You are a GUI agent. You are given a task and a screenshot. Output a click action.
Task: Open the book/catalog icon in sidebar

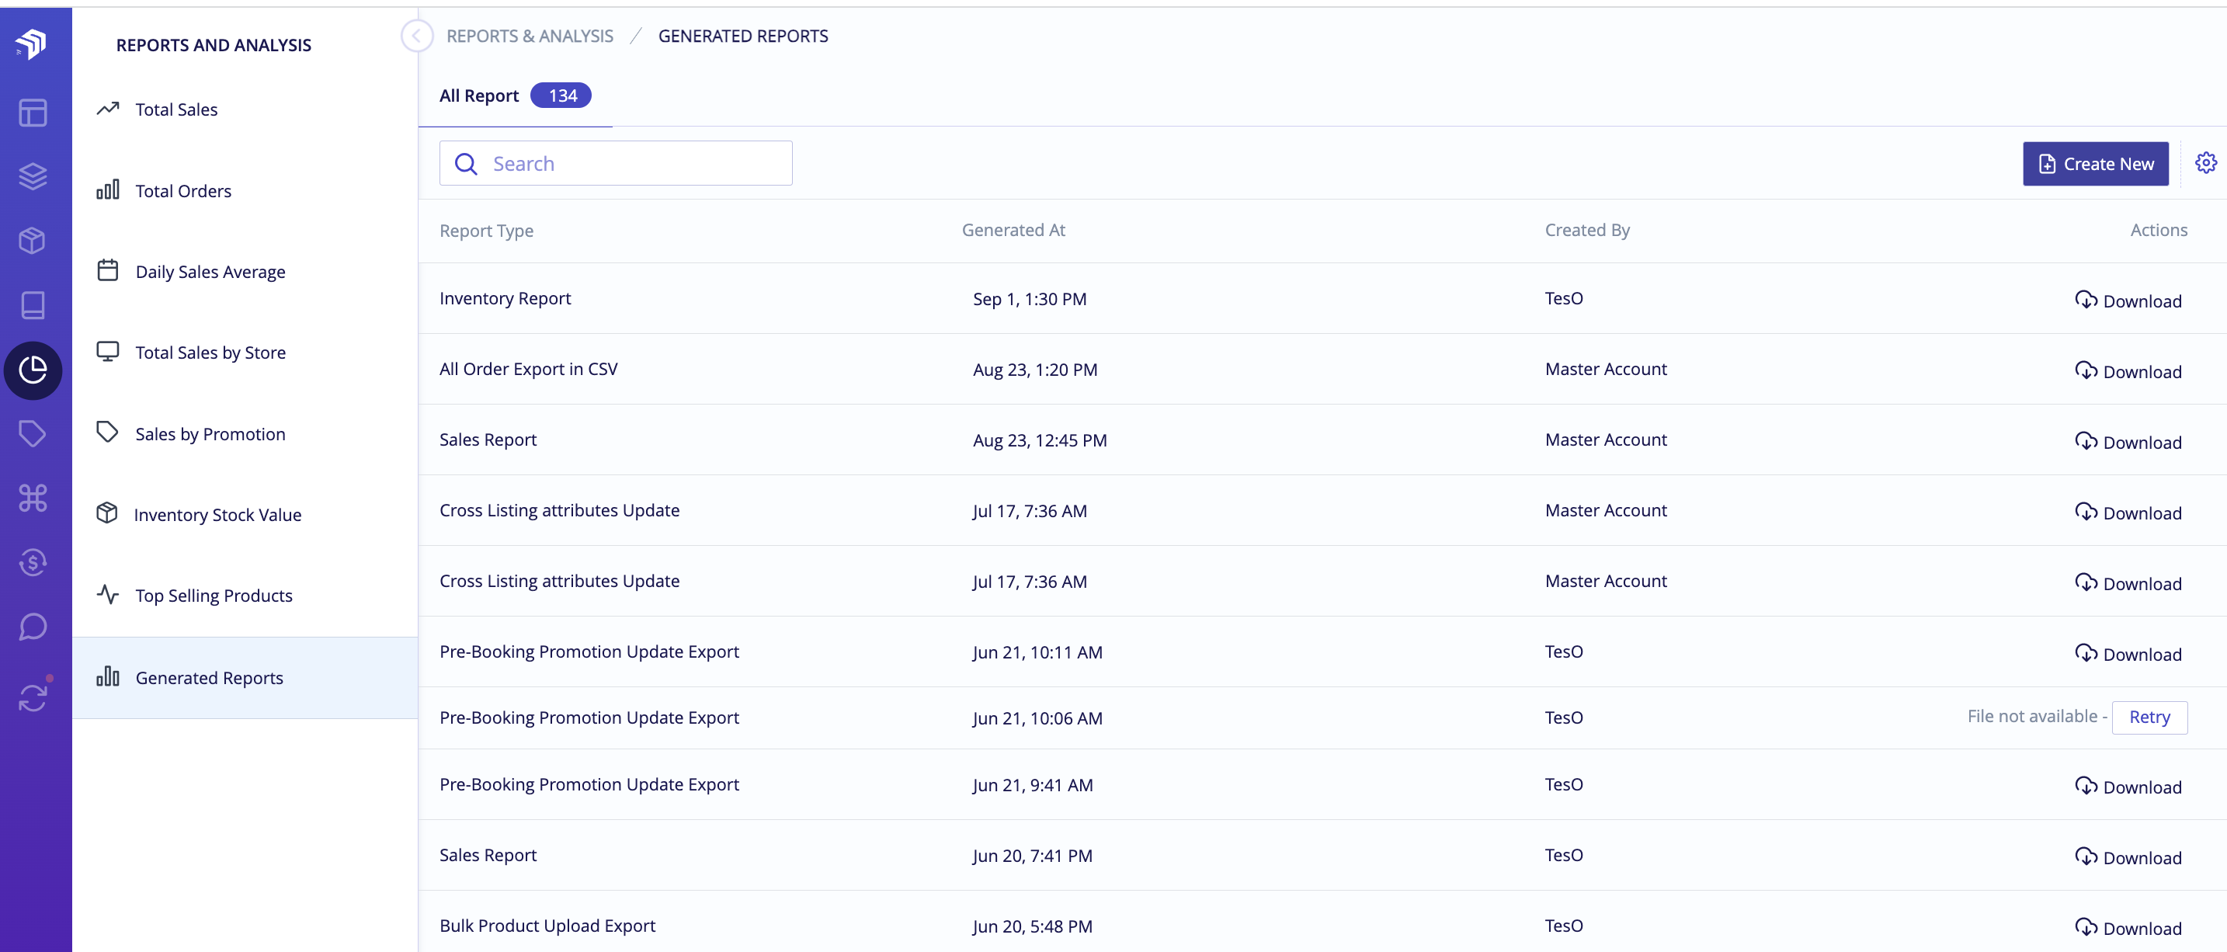click(33, 305)
